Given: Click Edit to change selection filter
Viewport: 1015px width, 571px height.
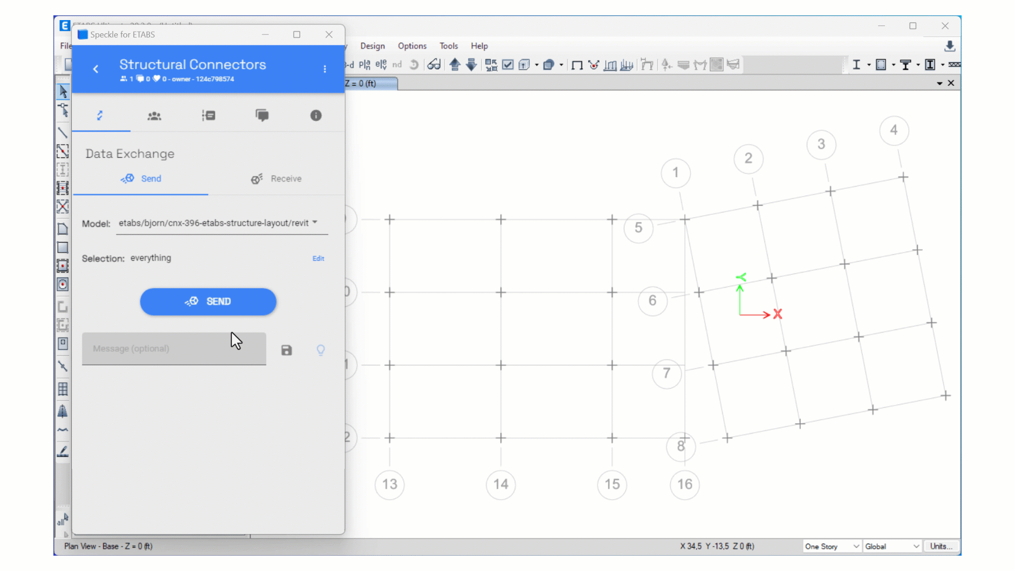Looking at the screenshot, I should click(x=319, y=258).
